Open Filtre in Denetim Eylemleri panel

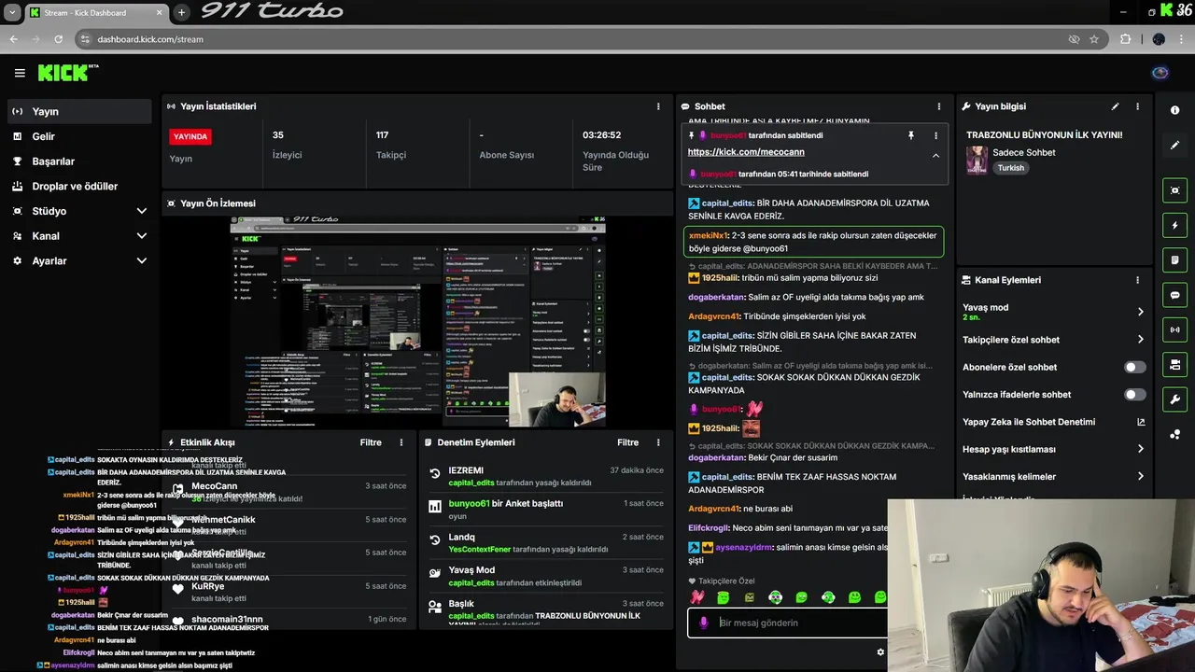(627, 442)
